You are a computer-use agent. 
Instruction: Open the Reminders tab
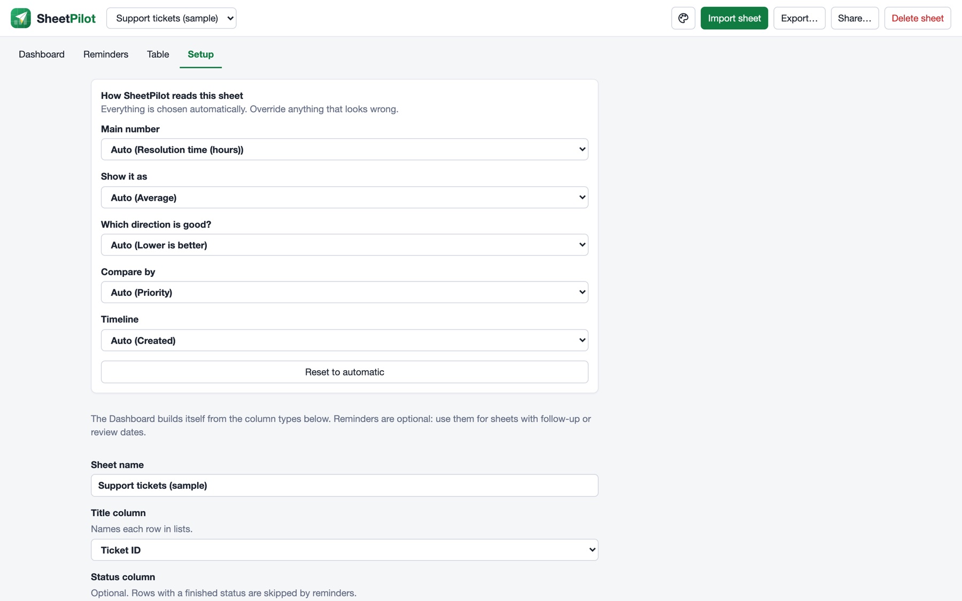[106, 54]
